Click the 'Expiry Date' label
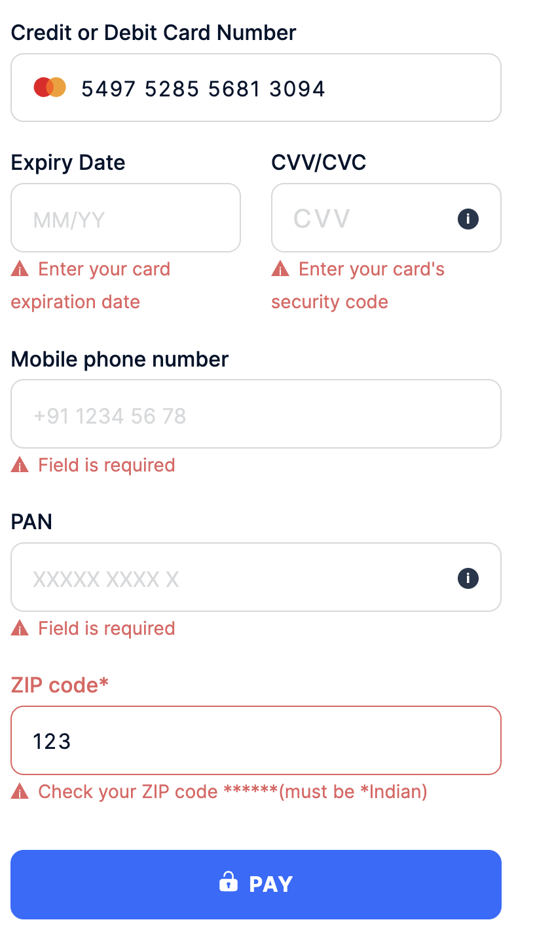 tap(67, 162)
